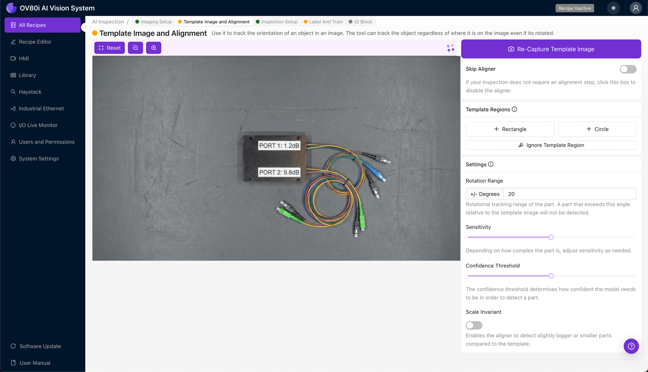648x372 pixels.
Task: Click the template image preview
Action: pyautogui.click(x=276, y=158)
